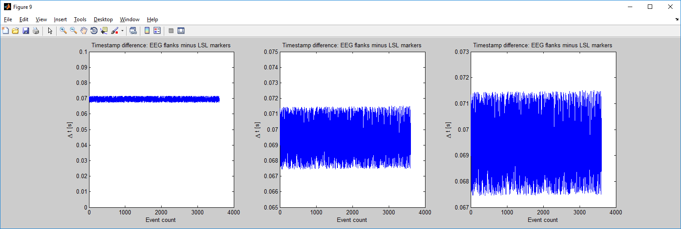Image resolution: width=681 pixels, height=229 pixels.
Task: Select the Zoom Out tool
Action: point(74,31)
